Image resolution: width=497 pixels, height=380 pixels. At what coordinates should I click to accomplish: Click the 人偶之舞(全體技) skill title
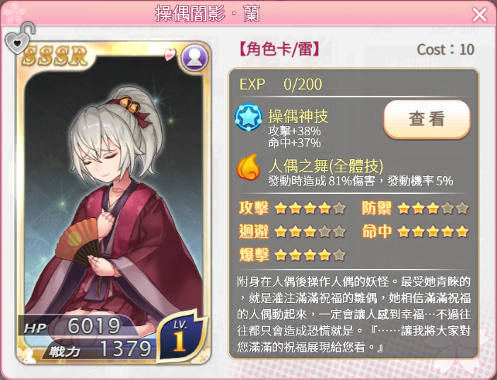[325, 166]
